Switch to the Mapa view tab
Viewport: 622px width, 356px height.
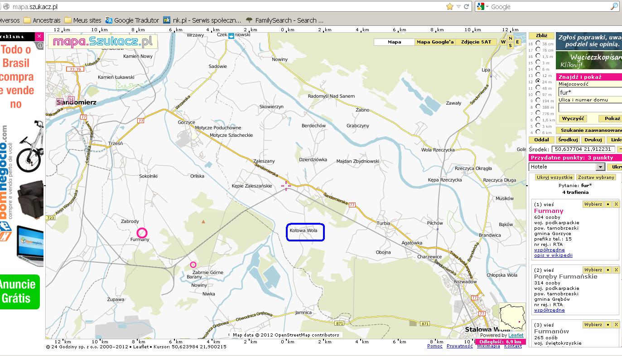[394, 42]
